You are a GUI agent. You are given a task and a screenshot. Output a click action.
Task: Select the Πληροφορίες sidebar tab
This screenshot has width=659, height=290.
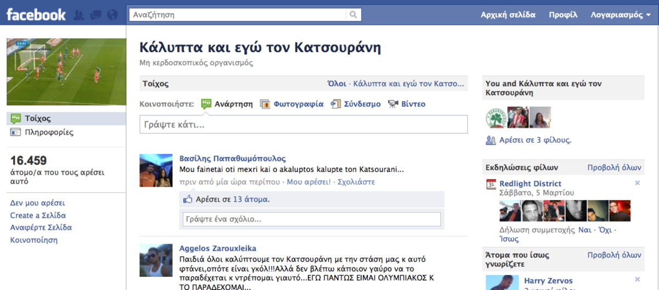coord(66,132)
